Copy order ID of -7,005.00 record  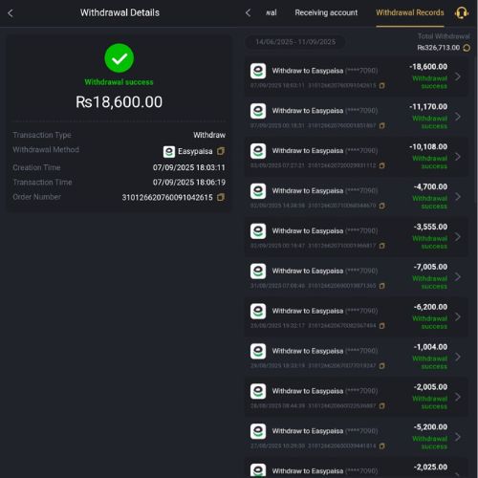(x=381, y=286)
